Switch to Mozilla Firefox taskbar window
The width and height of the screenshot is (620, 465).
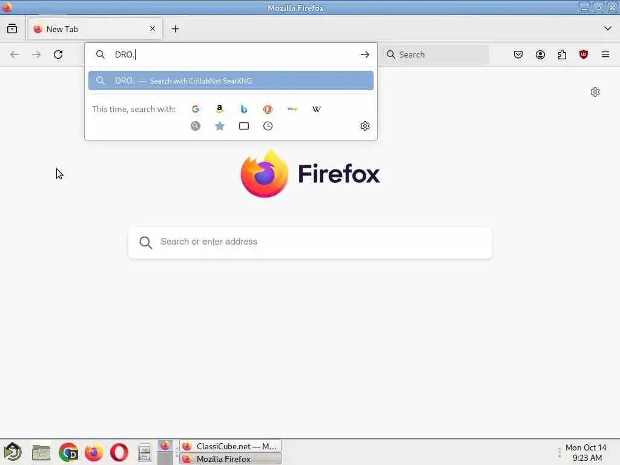[x=231, y=459]
